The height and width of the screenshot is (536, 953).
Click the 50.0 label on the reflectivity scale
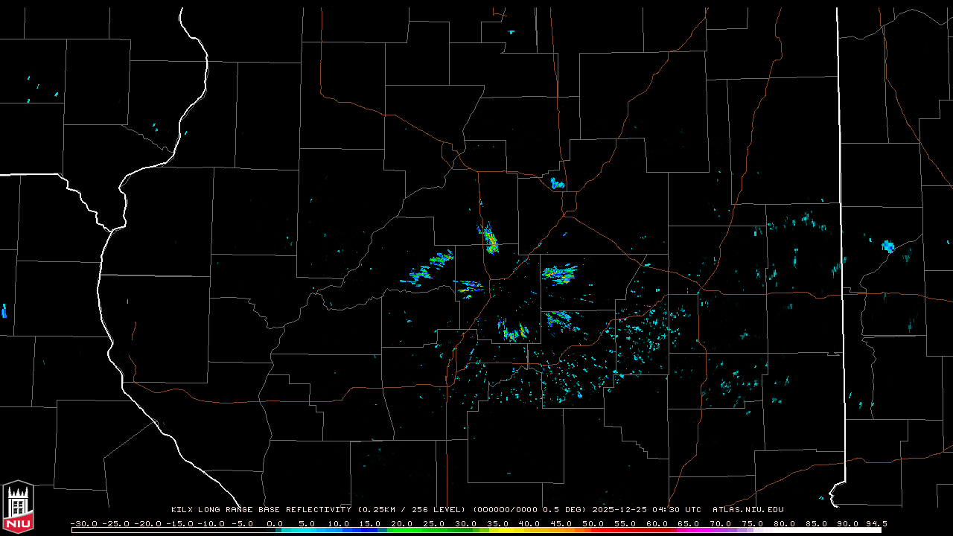(593, 523)
